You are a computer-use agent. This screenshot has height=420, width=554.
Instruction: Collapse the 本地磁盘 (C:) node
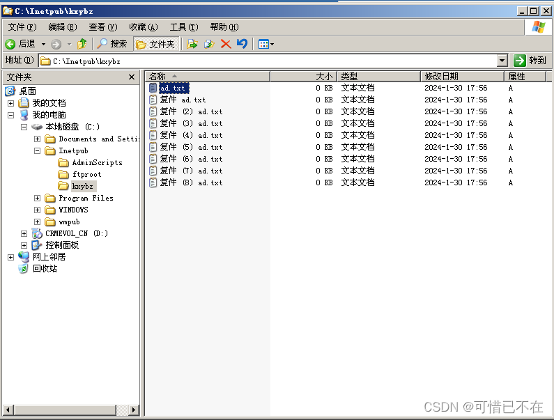pos(24,127)
